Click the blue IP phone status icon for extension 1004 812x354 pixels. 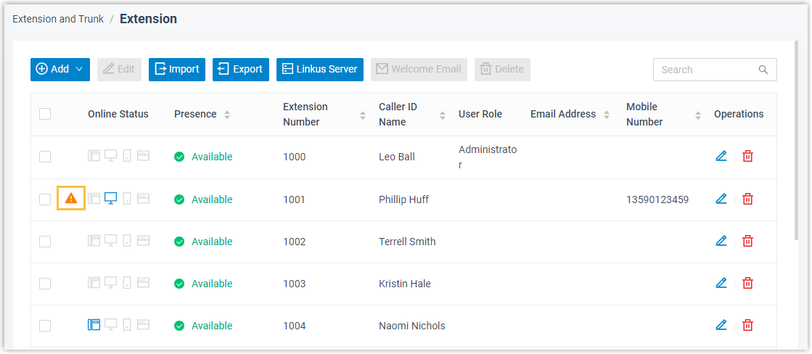pos(94,325)
